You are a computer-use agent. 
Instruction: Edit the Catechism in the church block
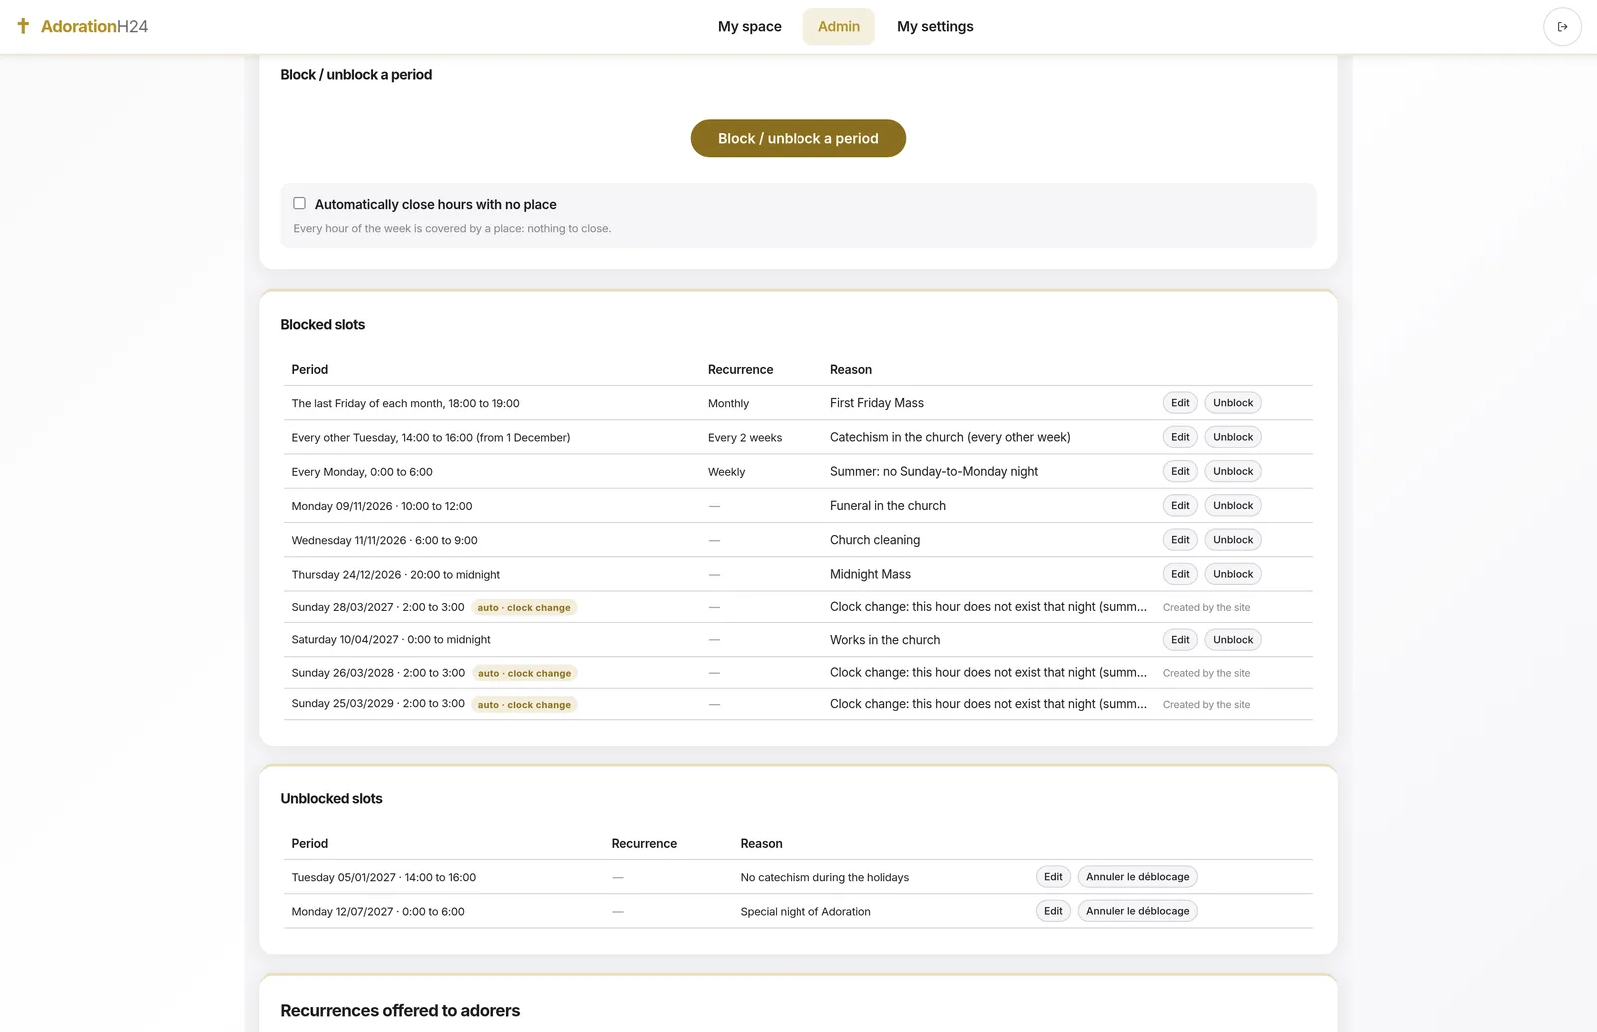(x=1180, y=437)
